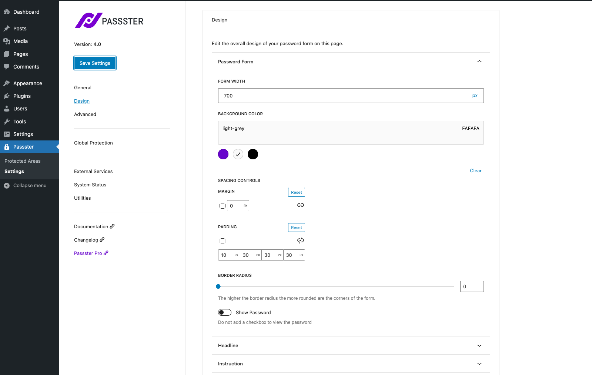Open the Appearance menu icon
This screenshot has height=375, width=592.
click(x=7, y=83)
